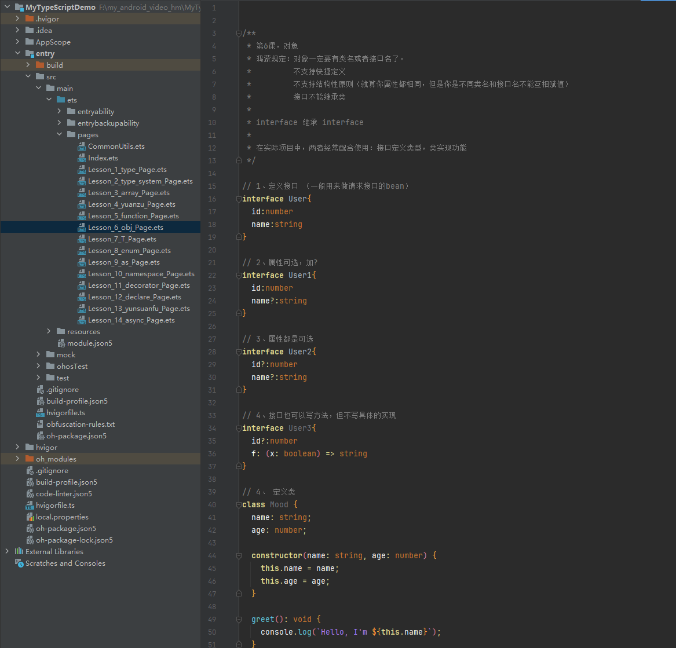Click the Lesson_6_obj_Page.ets file icon
This screenshot has height=648, width=676.
point(82,228)
